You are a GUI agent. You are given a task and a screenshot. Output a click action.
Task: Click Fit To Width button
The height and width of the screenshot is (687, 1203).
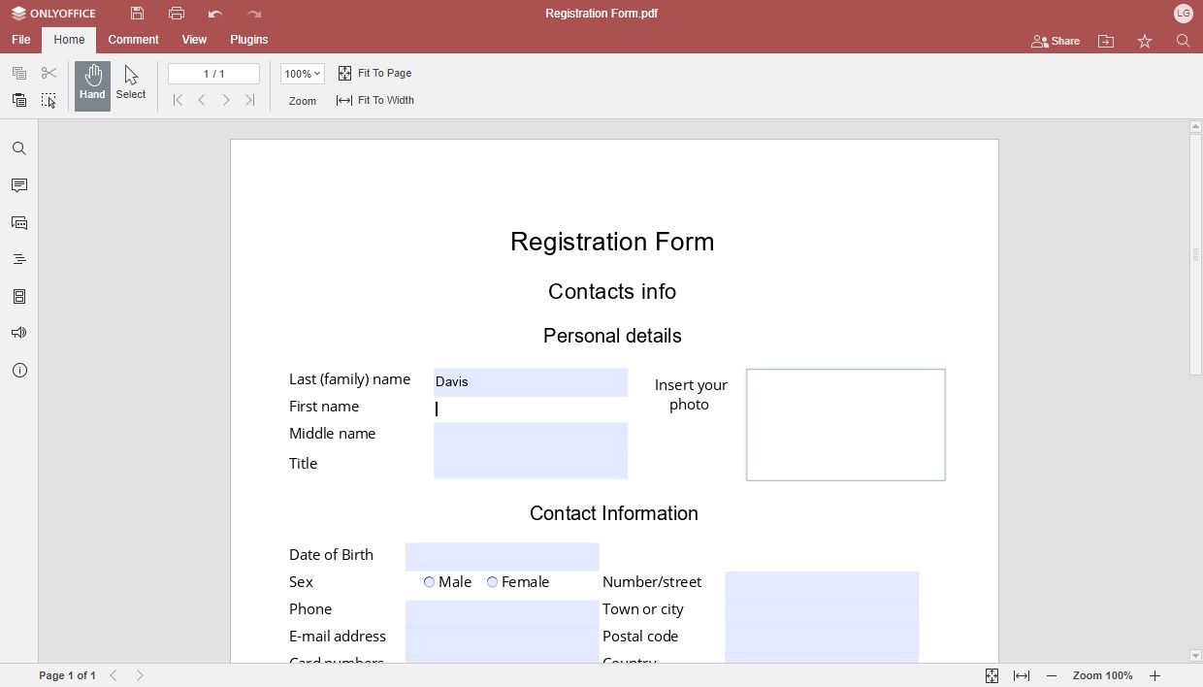pos(375,100)
